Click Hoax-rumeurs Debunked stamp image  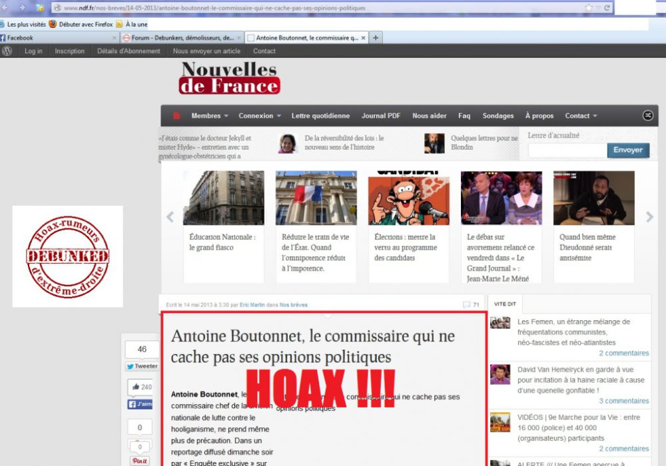[67, 256]
